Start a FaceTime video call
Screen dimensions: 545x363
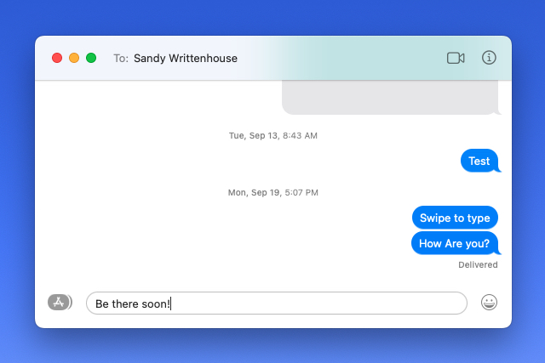pyautogui.click(x=455, y=58)
